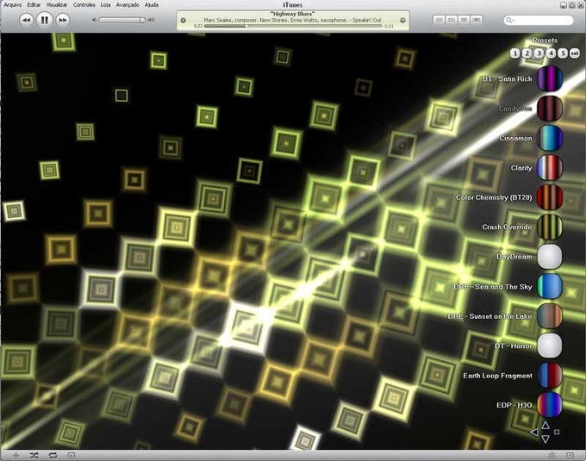Open the Arquivo menu
The height and width of the screenshot is (461, 586).
(13, 5)
